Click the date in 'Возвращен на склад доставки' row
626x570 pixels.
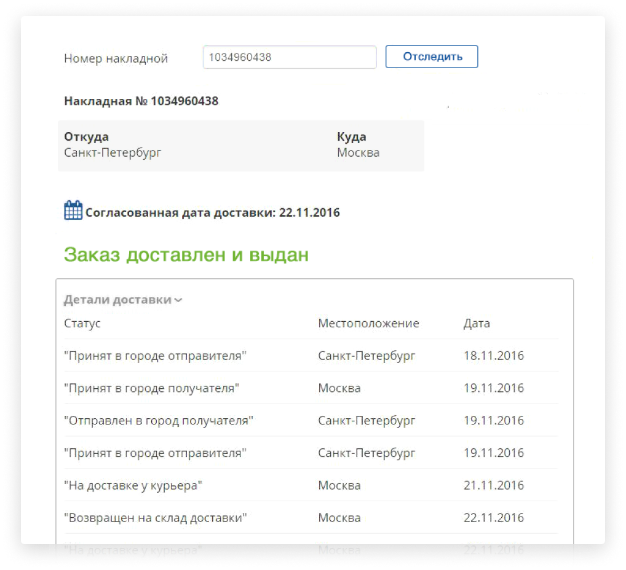point(493,517)
